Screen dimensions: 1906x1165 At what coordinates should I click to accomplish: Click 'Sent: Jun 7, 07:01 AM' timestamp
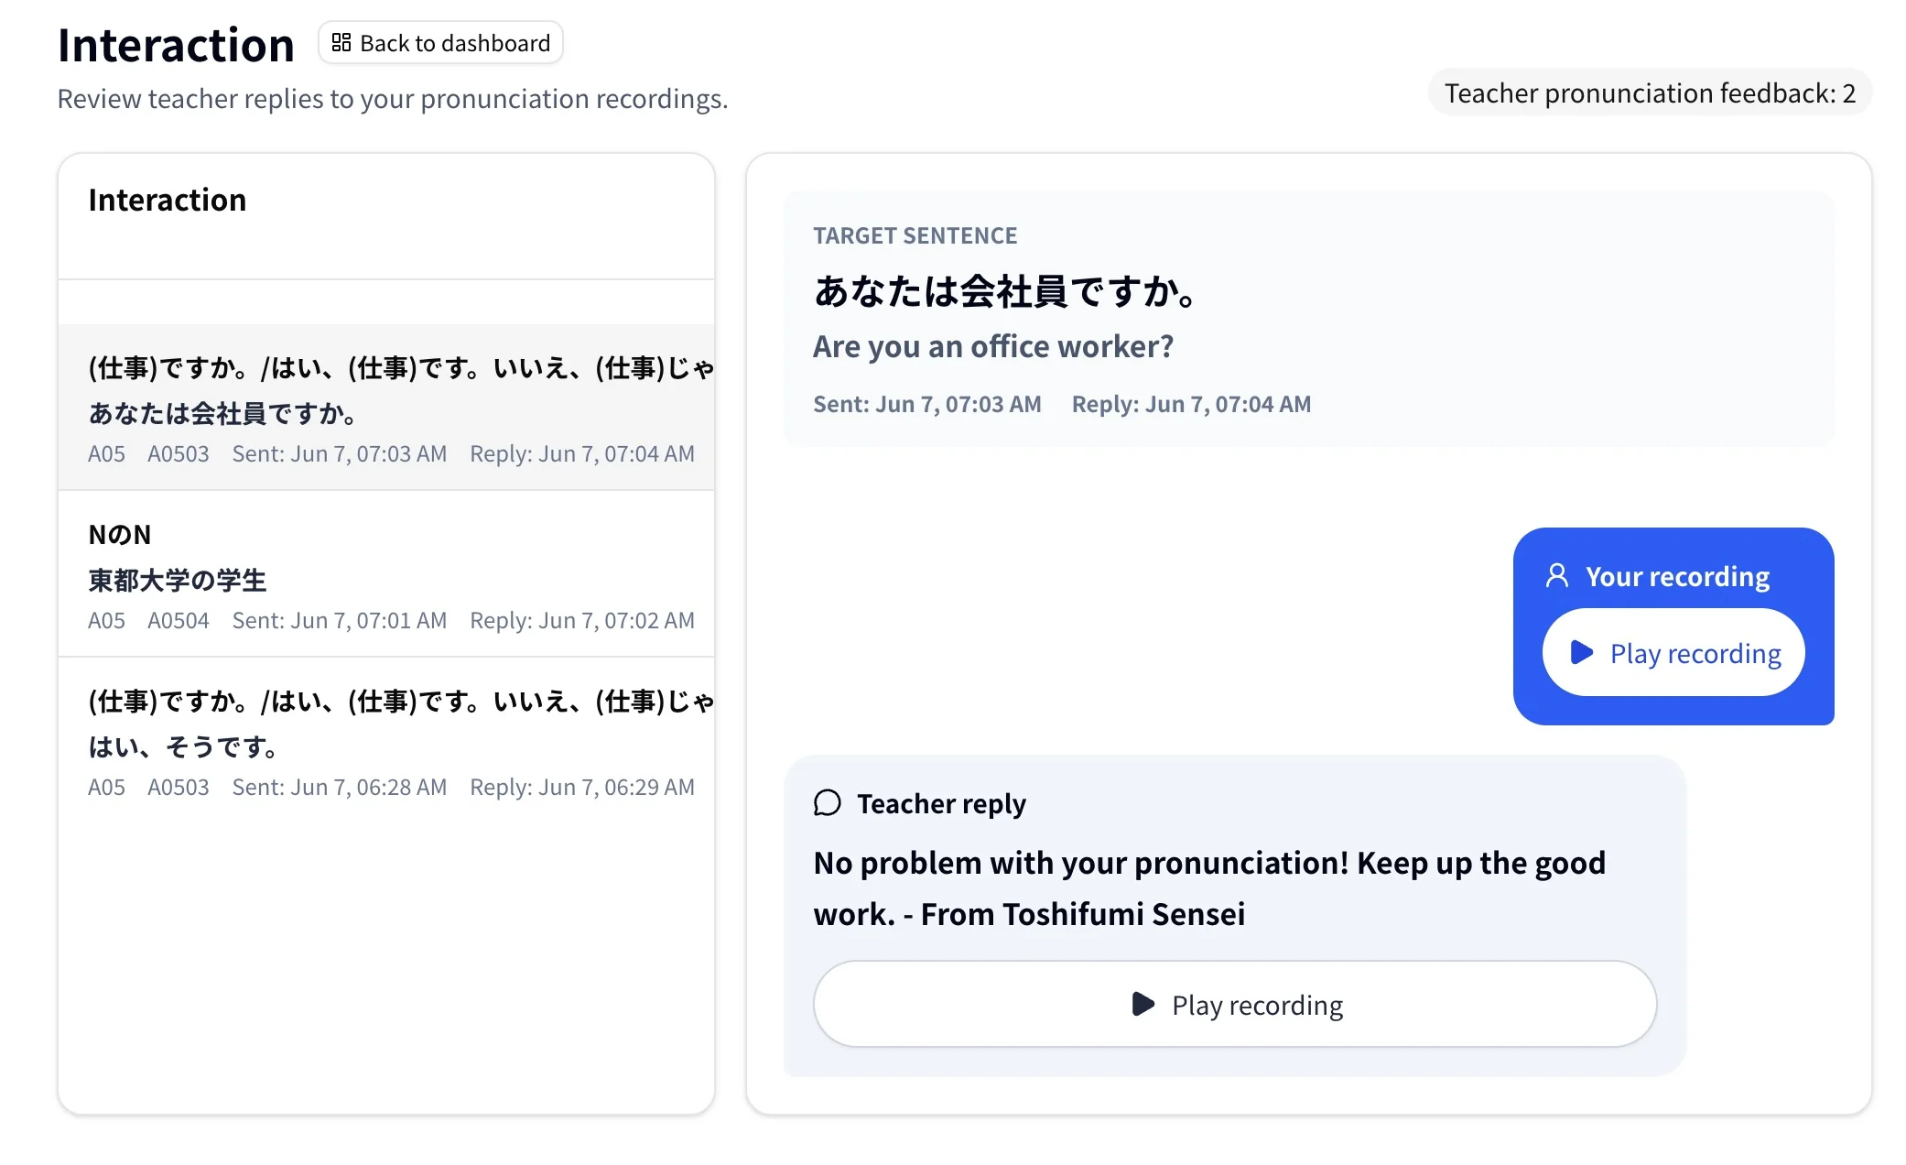340,620
